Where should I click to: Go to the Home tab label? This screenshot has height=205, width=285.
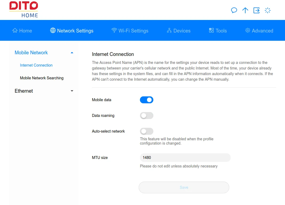[26, 31]
